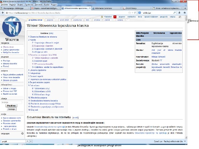Click the Wikivir globe logo
The image size is (199, 149).
[x=12, y=26]
